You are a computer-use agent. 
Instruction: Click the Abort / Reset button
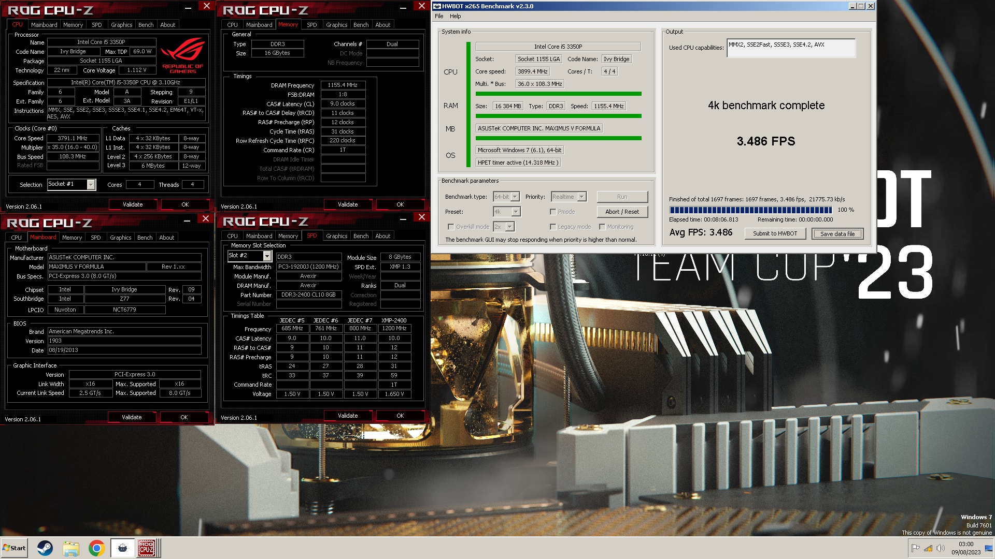(x=622, y=212)
